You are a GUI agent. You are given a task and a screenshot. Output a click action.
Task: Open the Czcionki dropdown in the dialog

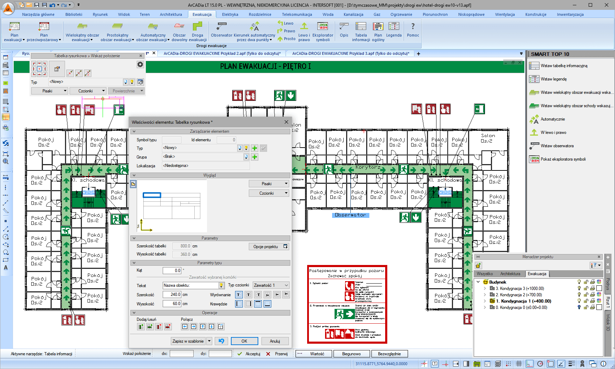tap(269, 193)
